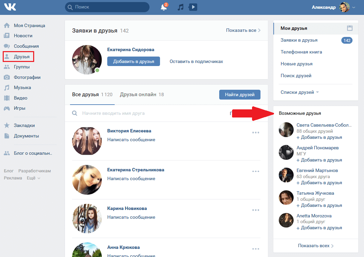Open the Екатерина Сидорова name link
Viewport: 364px width, 257px height.
[x=131, y=49]
